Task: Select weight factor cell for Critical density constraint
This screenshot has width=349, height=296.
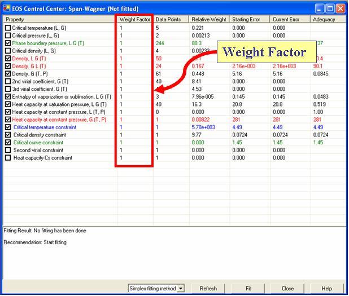Action: (x=134, y=135)
